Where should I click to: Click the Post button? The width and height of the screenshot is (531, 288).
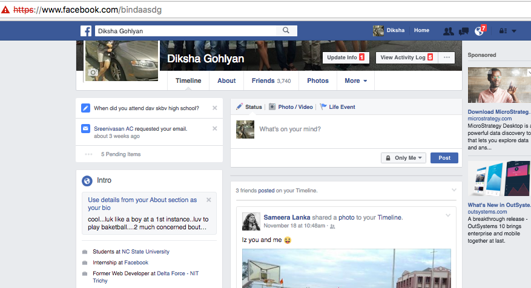pos(444,158)
